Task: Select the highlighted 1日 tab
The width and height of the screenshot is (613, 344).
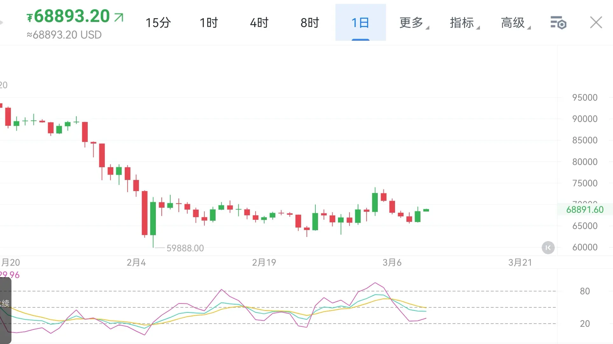Action: (x=360, y=23)
